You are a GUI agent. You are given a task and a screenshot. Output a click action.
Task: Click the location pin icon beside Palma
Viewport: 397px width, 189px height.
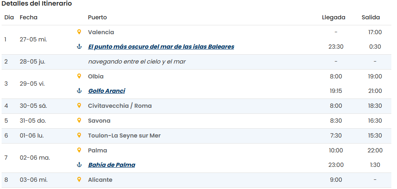click(x=79, y=150)
